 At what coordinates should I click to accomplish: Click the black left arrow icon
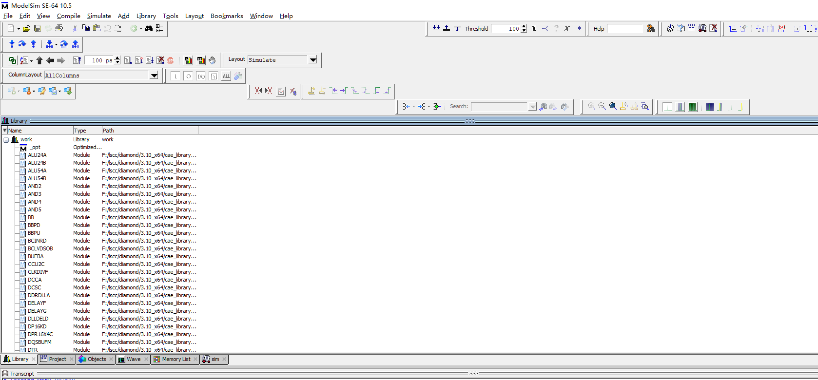click(x=50, y=60)
